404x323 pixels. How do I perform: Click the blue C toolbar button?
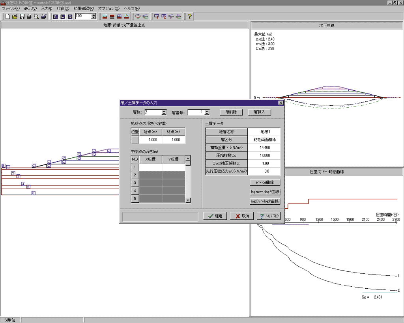tap(70, 17)
